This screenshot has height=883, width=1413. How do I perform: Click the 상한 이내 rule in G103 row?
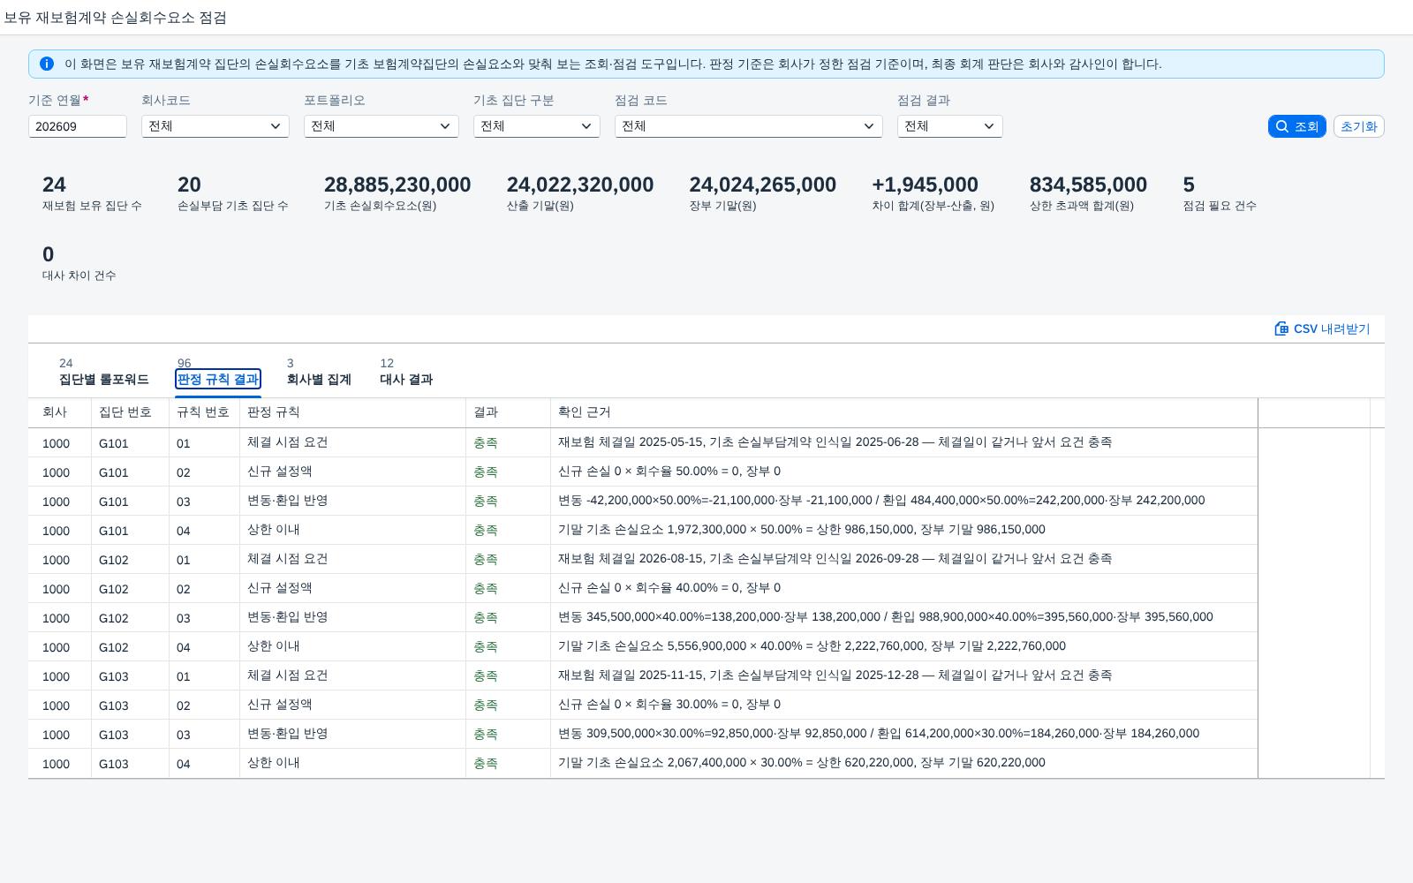274,763
